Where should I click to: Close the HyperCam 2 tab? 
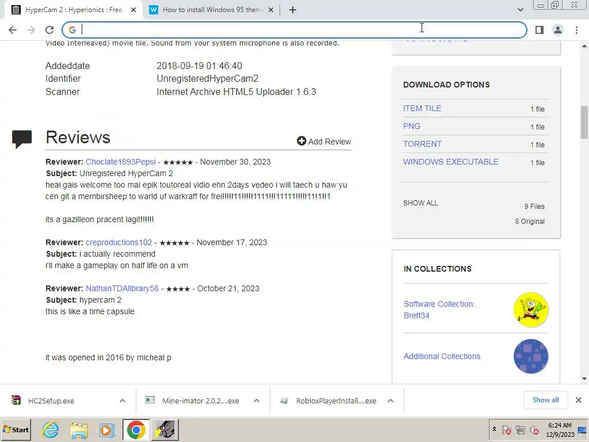(133, 10)
